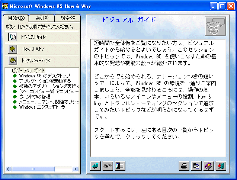Viewport: 237px width, 180px height.
Task: Open the How & Why closed book icon
Action: click(x=13, y=49)
